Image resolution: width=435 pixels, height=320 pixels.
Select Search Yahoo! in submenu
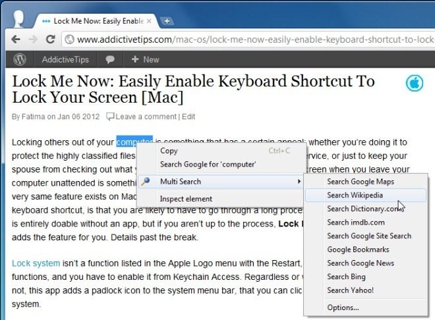click(x=366, y=290)
